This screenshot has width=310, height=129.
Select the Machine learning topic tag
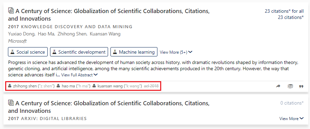[134, 52]
